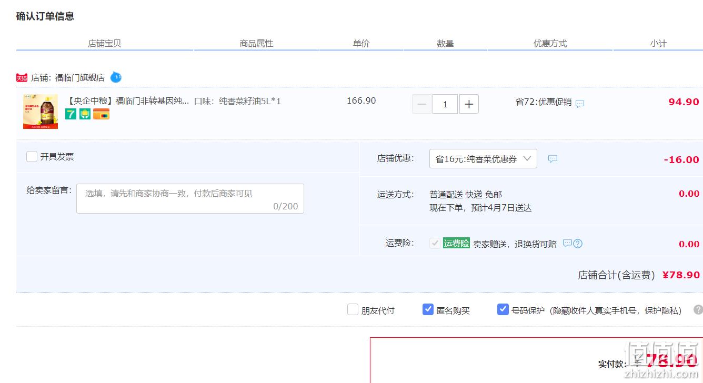The width and height of the screenshot is (703, 383).
Task: Click the orange credit card badge icon
Action: click(101, 114)
